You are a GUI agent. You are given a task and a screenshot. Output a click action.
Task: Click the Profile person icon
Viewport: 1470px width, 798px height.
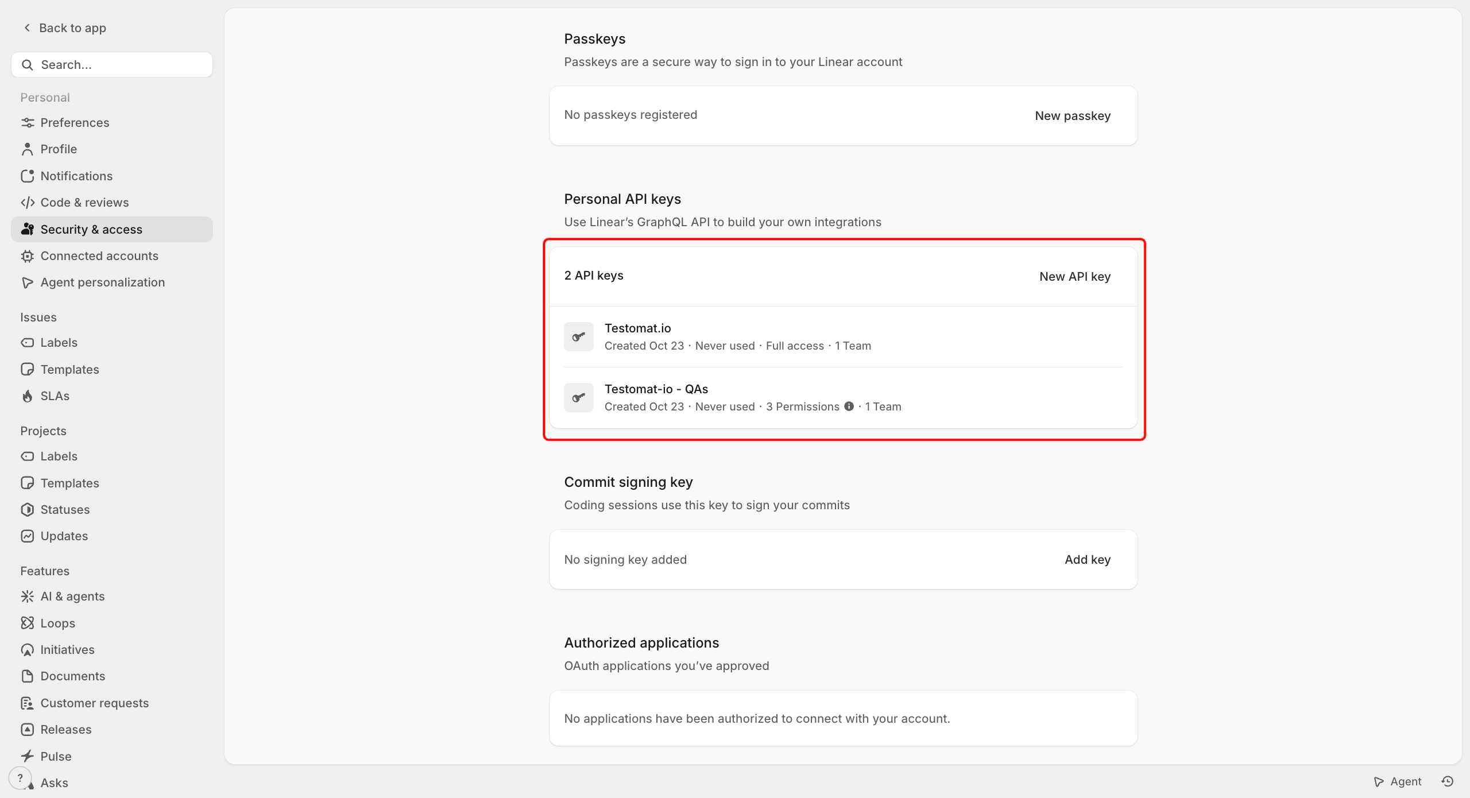coord(28,149)
